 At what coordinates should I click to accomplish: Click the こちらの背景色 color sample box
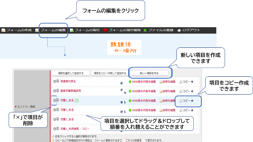tap(133, 140)
